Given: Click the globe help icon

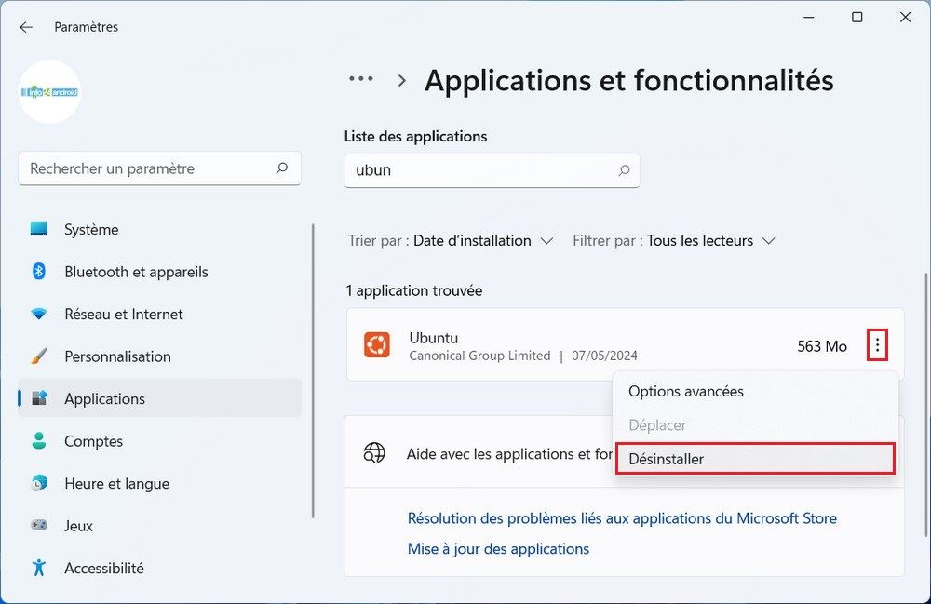Looking at the screenshot, I should [x=375, y=453].
